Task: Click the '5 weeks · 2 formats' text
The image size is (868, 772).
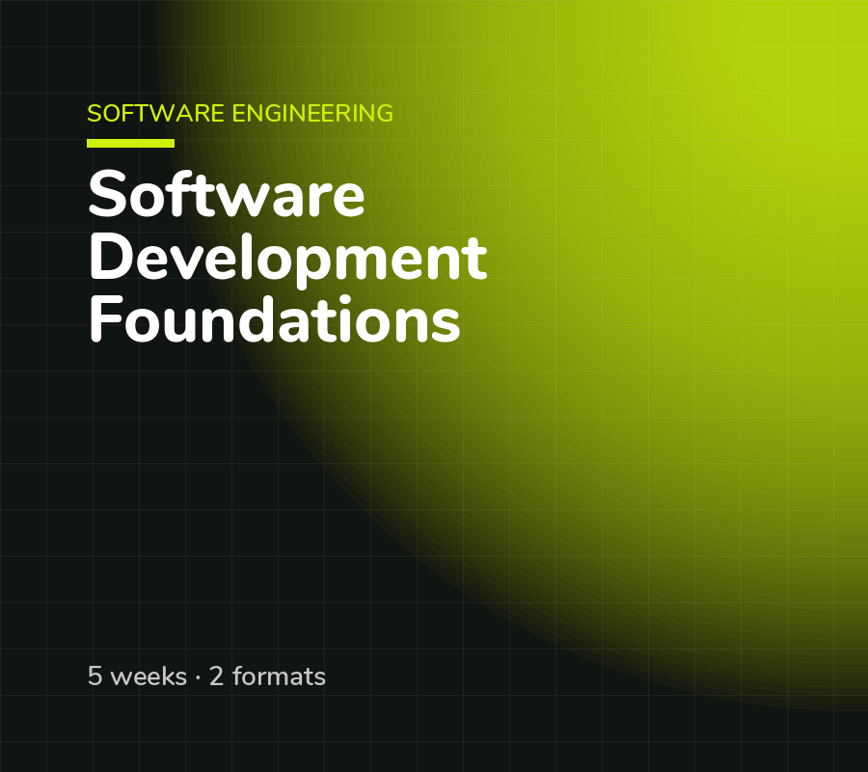Action: pyautogui.click(x=206, y=676)
